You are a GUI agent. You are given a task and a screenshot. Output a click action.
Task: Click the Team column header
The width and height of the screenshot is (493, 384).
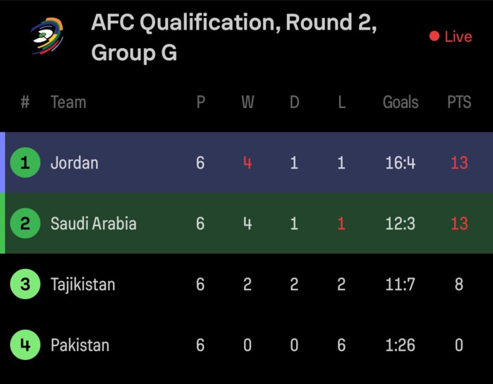tap(68, 102)
